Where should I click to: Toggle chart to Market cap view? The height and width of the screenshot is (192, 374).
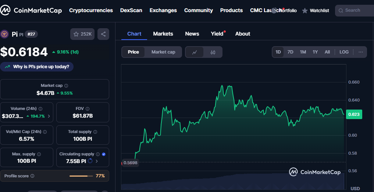coord(163,52)
